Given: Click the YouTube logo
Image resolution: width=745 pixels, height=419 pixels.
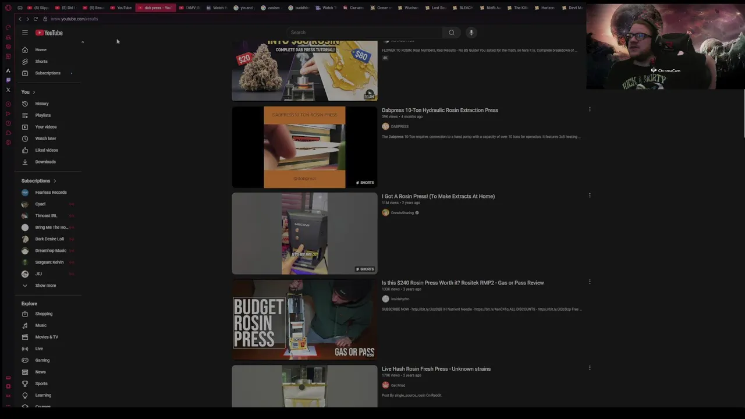Looking at the screenshot, I should 49,33.
